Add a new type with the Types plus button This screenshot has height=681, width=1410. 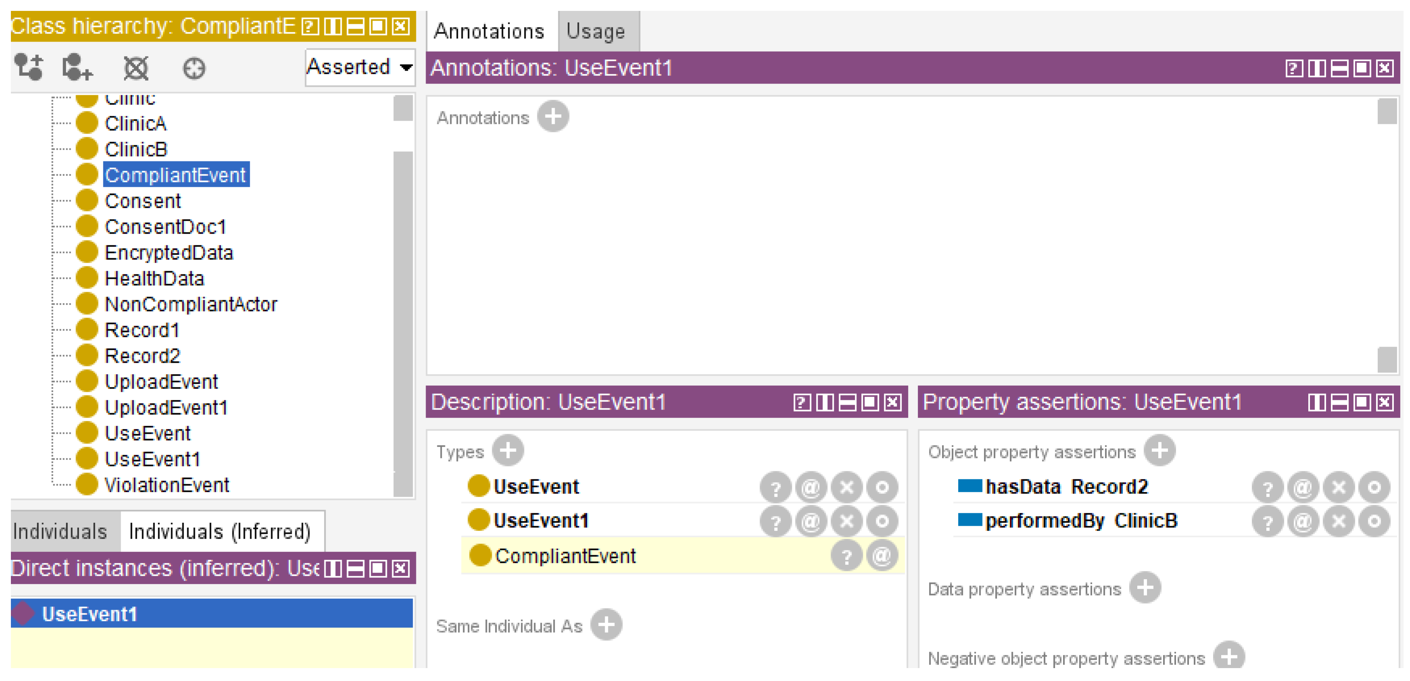508,451
